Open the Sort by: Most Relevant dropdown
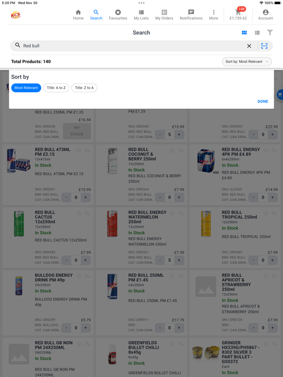This screenshot has width=283, height=377. pyautogui.click(x=247, y=61)
